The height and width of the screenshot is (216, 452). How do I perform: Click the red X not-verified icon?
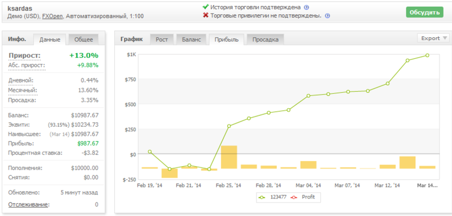[x=206, y=15]
